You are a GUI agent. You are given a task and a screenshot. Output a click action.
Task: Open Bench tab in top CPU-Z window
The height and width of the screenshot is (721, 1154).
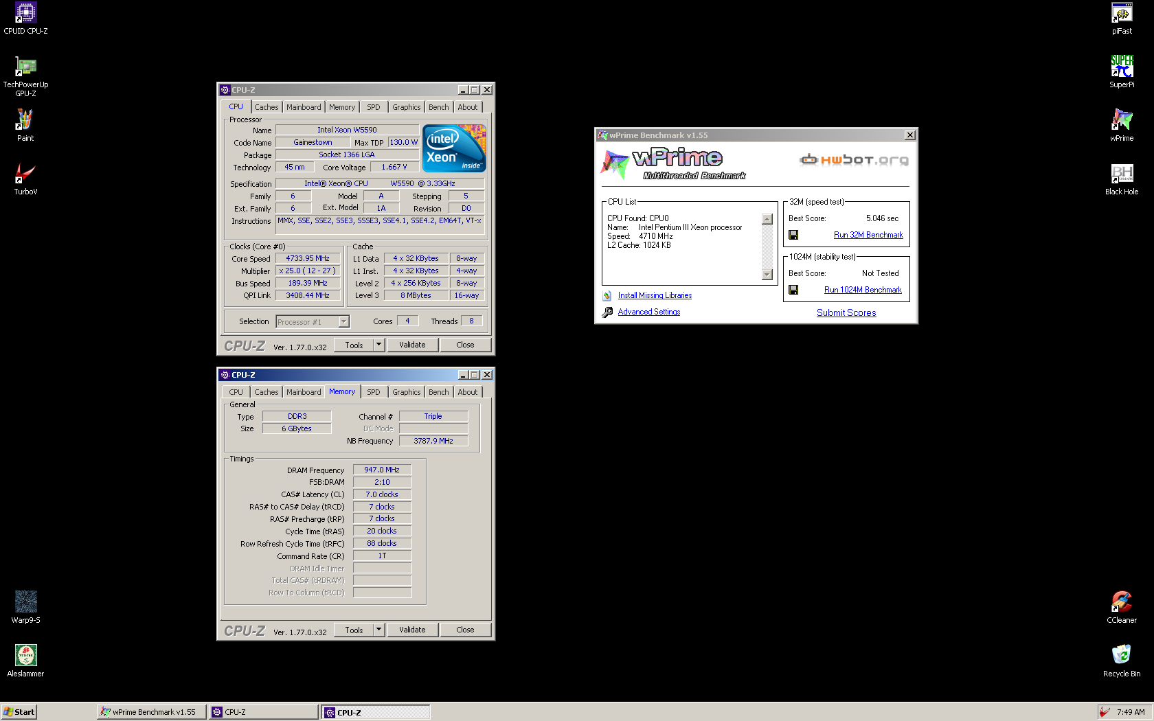pyautogui.click(x=439, y=107)
